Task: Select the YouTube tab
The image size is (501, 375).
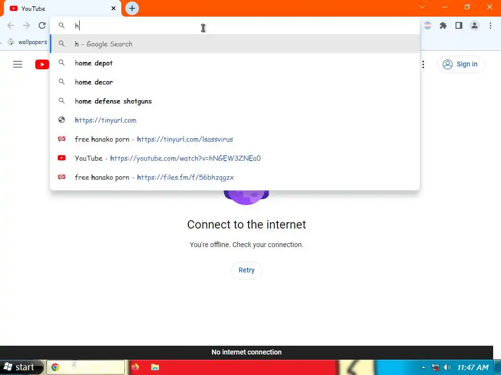Action: 62,9
